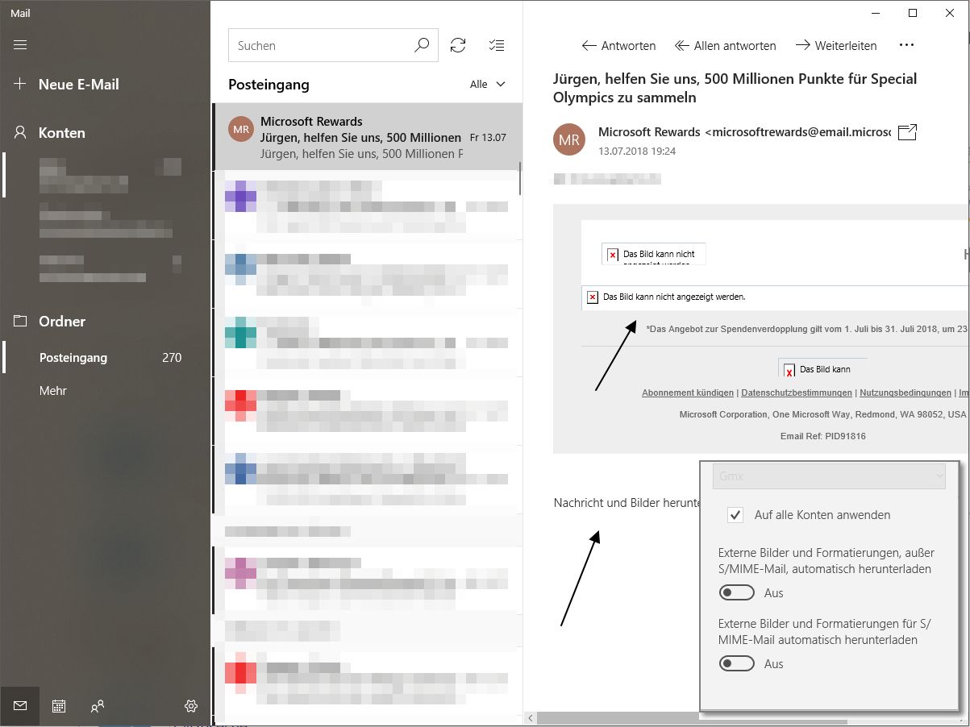Open more actions ellipsis menu
The image size is (970, 727).
pyautogui.click(x=906, y=46)
